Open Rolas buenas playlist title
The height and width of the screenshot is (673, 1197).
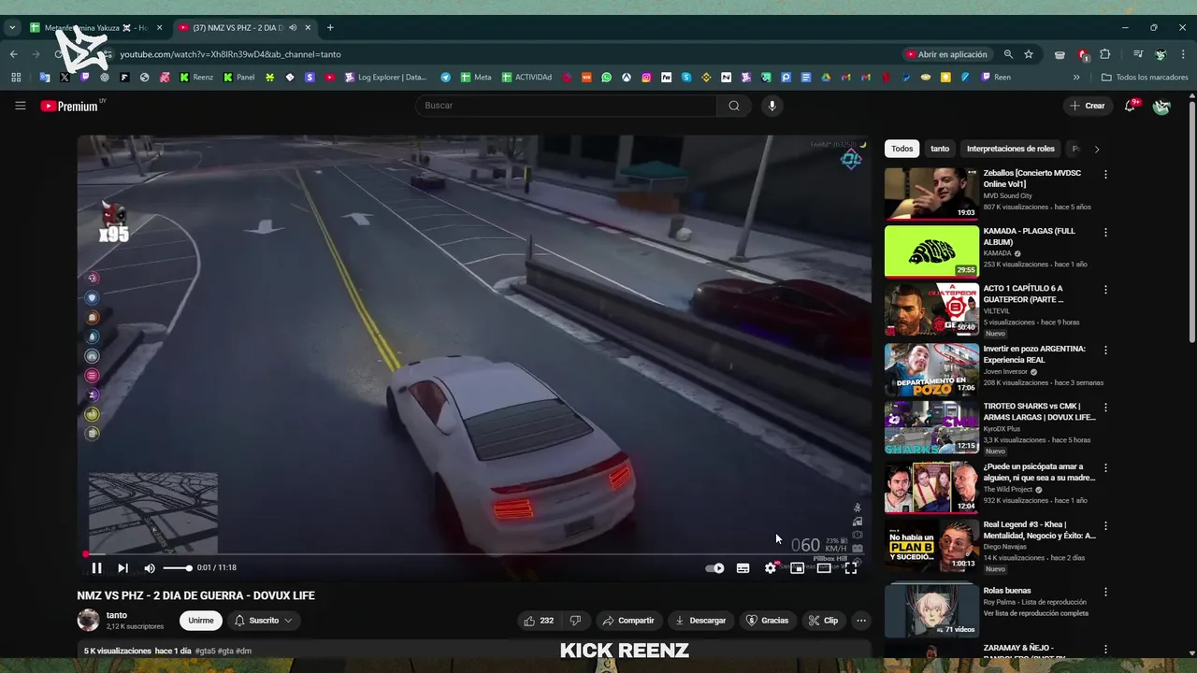(x=1006, y=591)
